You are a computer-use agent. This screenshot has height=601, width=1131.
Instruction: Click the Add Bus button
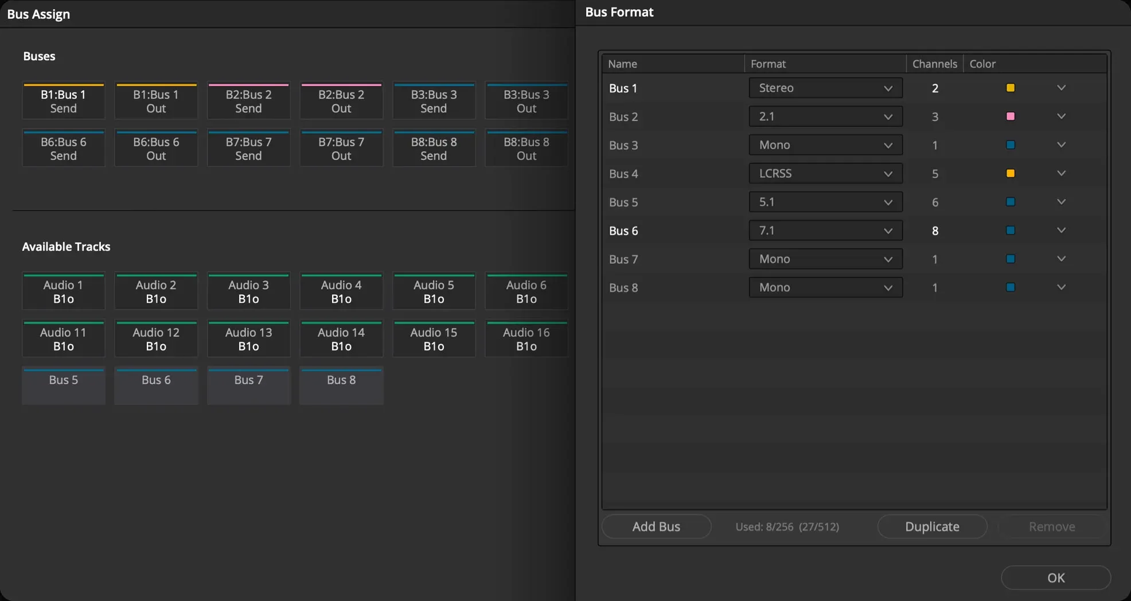pos(656,526)
